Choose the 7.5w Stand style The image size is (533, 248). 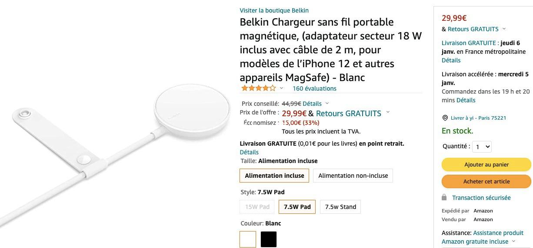coord(340,207)
